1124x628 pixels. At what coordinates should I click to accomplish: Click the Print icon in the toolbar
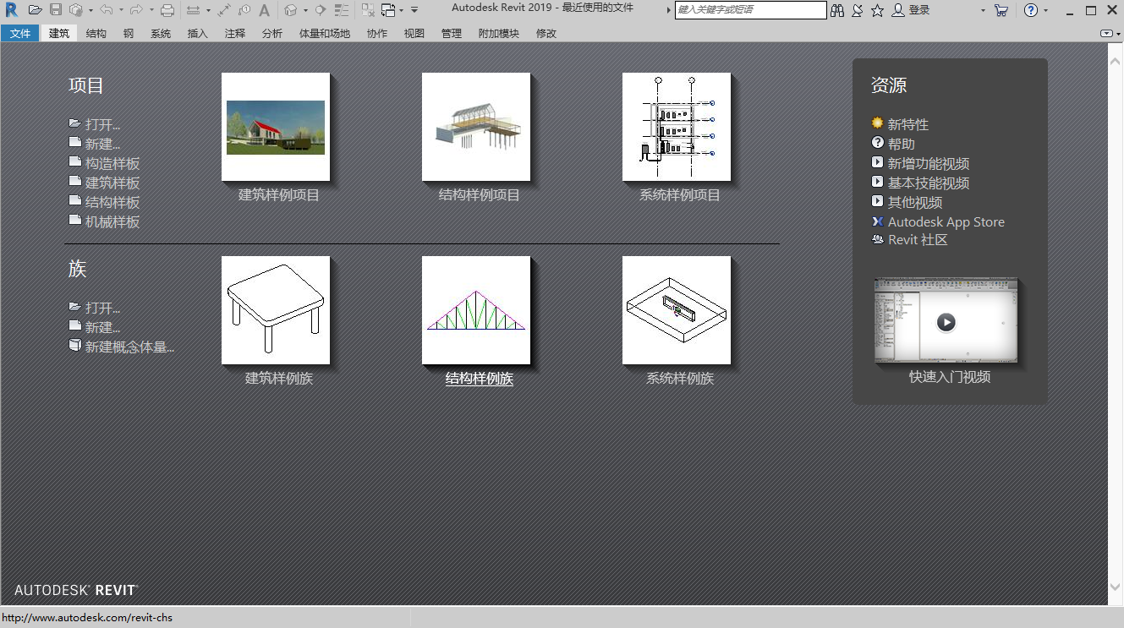point(167,10)
